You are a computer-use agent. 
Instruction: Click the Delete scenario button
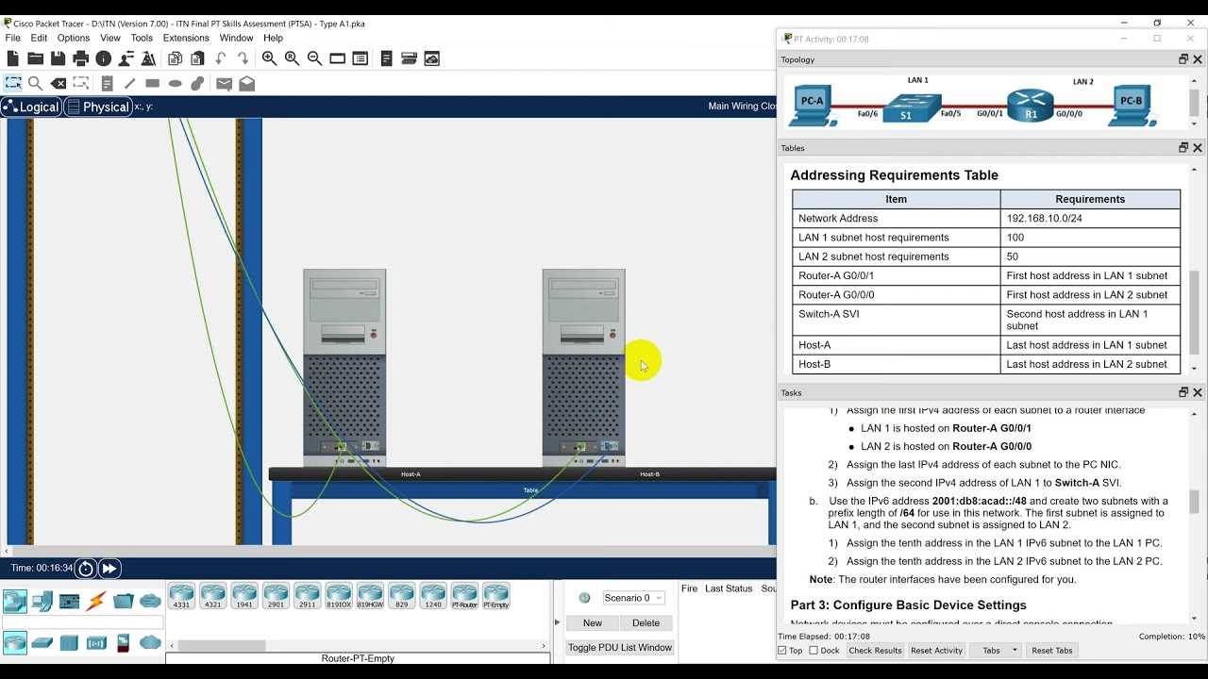coord(646,623)
